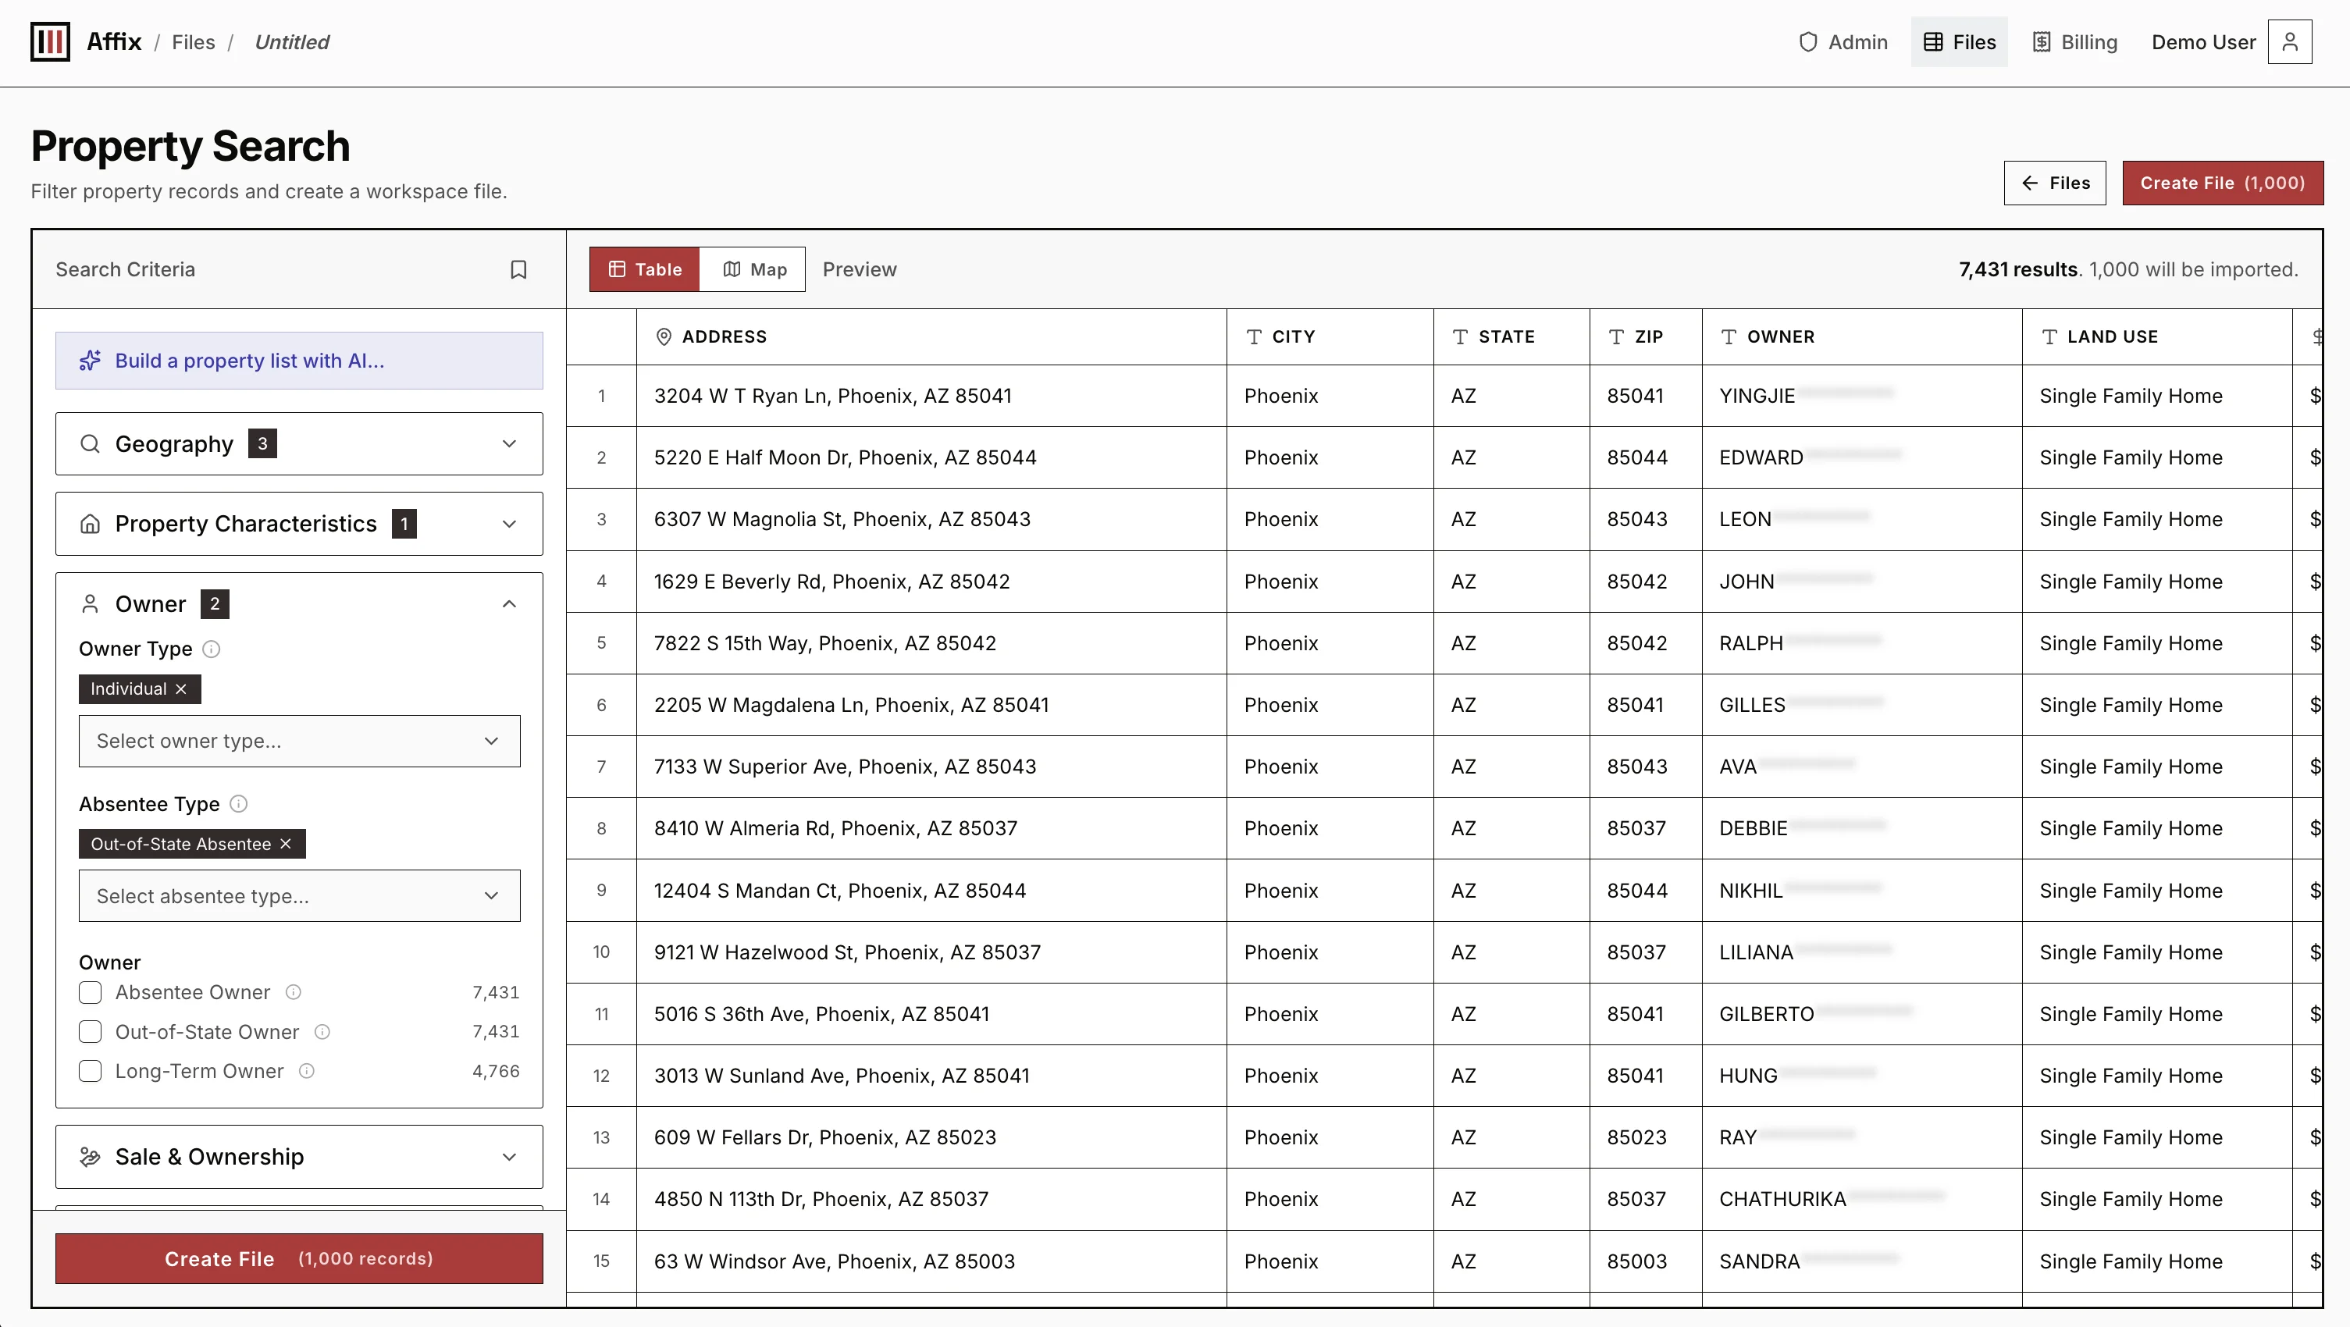This screenshot has height=1327, width=2350.
Task: Open the Select absentee type dropdown
Action: click(x=299, y=895)
